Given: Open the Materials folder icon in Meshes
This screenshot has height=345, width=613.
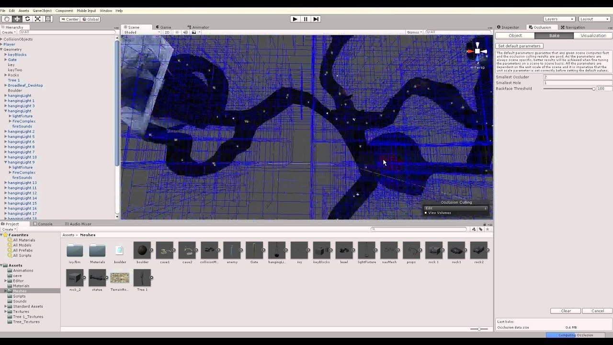Looking at the screenshot, I should click(x=97, y=251).
